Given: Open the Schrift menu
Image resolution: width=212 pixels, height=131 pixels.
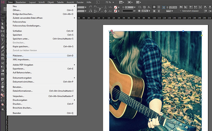Looking at the screenshot, I should point(42,2).
